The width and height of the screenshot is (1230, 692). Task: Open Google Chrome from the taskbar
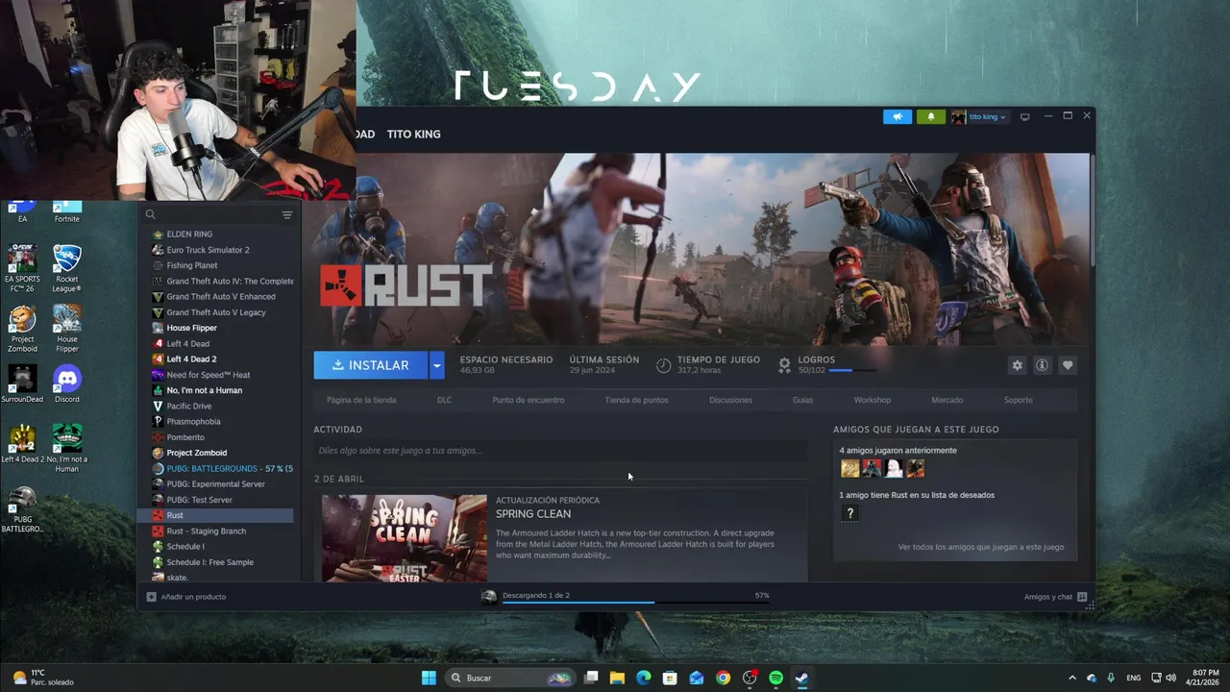point(723,678)
